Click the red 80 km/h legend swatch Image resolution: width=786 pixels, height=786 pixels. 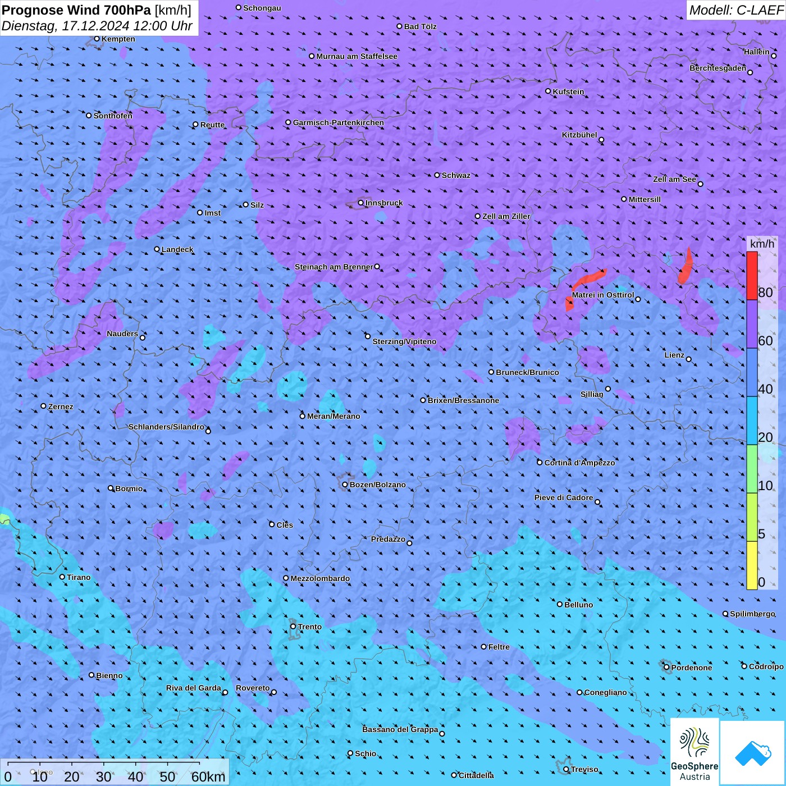(x=752, y=276)
